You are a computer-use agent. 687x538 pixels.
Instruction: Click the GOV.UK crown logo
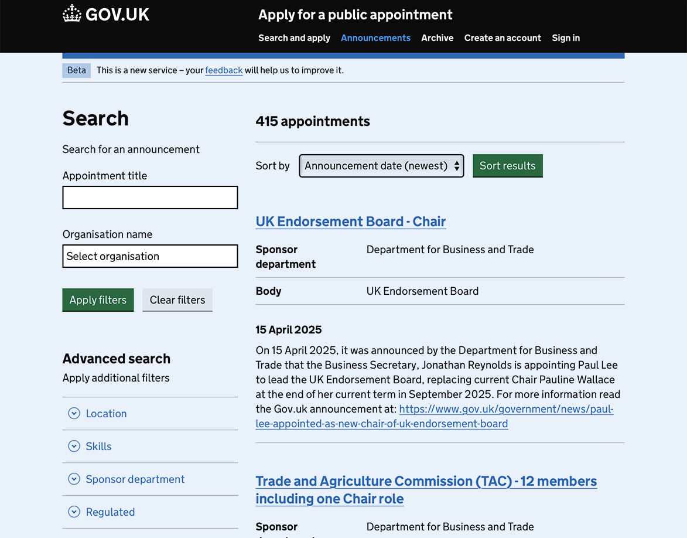[72, 14]
